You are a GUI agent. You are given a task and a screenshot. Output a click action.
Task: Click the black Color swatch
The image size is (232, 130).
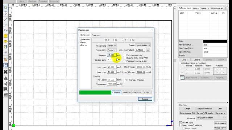coord(215,41)
